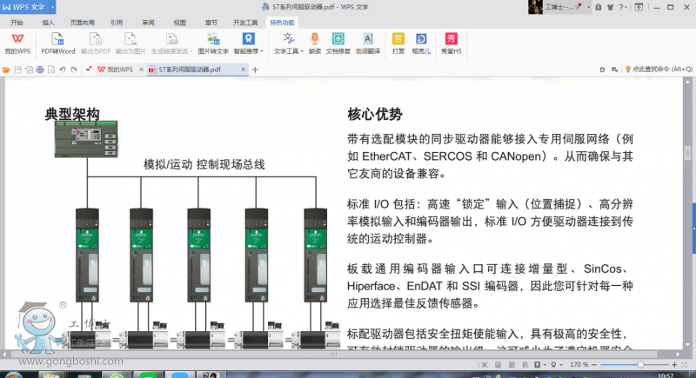Click 文档修复 document repair icon
Viewport: 696px width, 378px height.
338,43
